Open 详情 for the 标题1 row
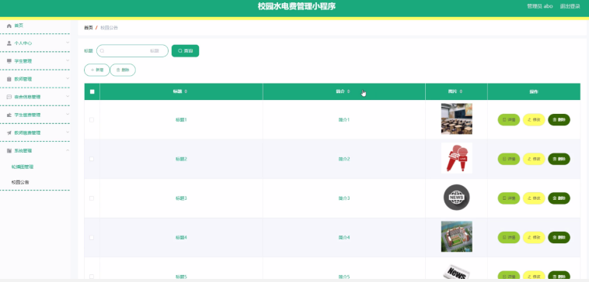 coord(509,120)
